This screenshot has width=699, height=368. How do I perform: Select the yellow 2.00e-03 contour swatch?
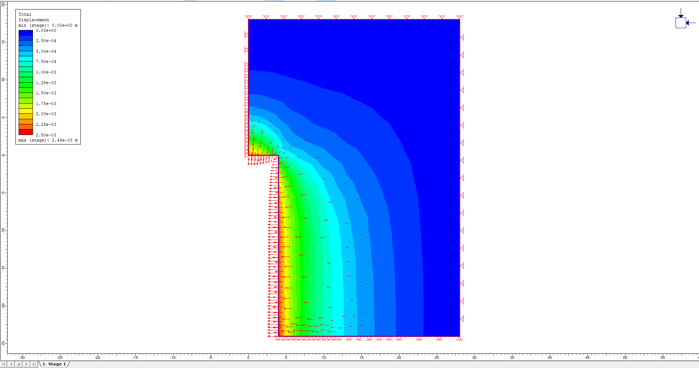point(25,111)
